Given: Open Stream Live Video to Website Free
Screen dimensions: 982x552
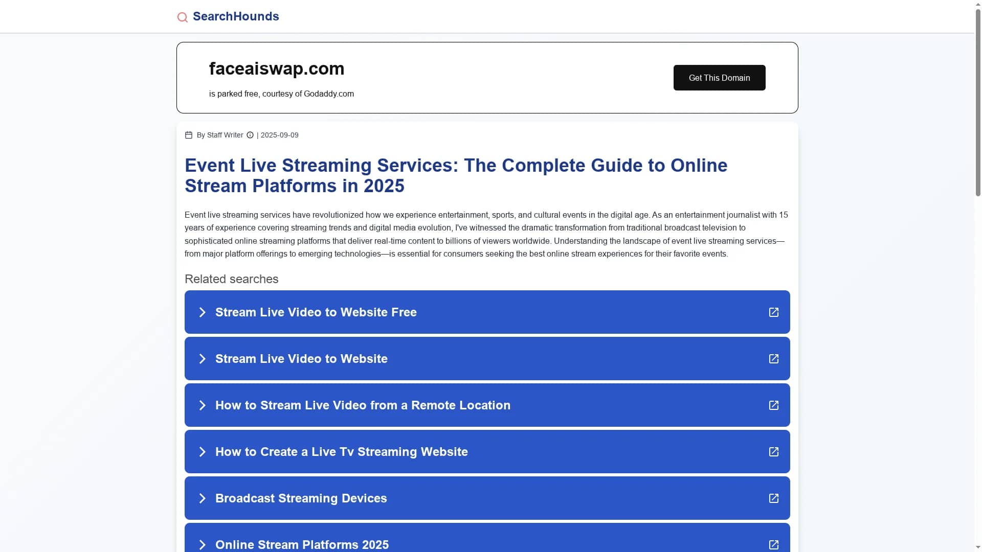Looking at the screenshot, I should (x=487, y=312).
